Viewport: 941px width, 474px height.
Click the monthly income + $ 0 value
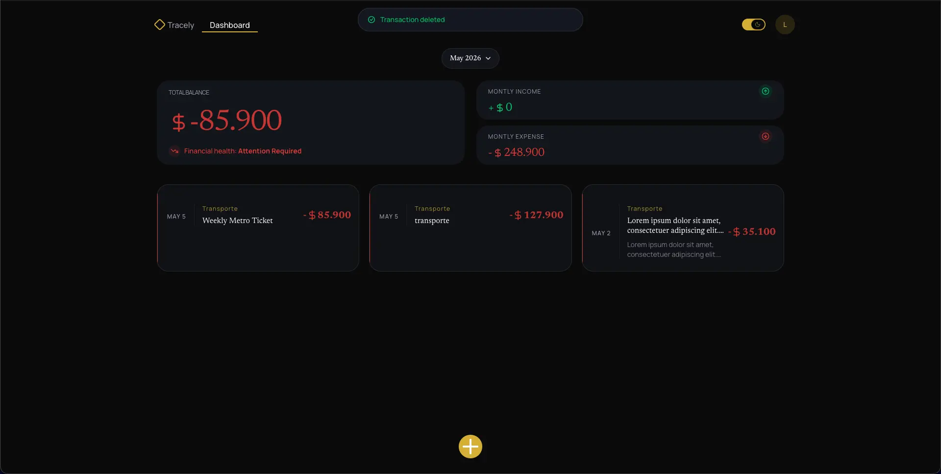pos(500,107)
